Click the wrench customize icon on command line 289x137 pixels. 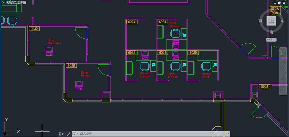[68, 134]
